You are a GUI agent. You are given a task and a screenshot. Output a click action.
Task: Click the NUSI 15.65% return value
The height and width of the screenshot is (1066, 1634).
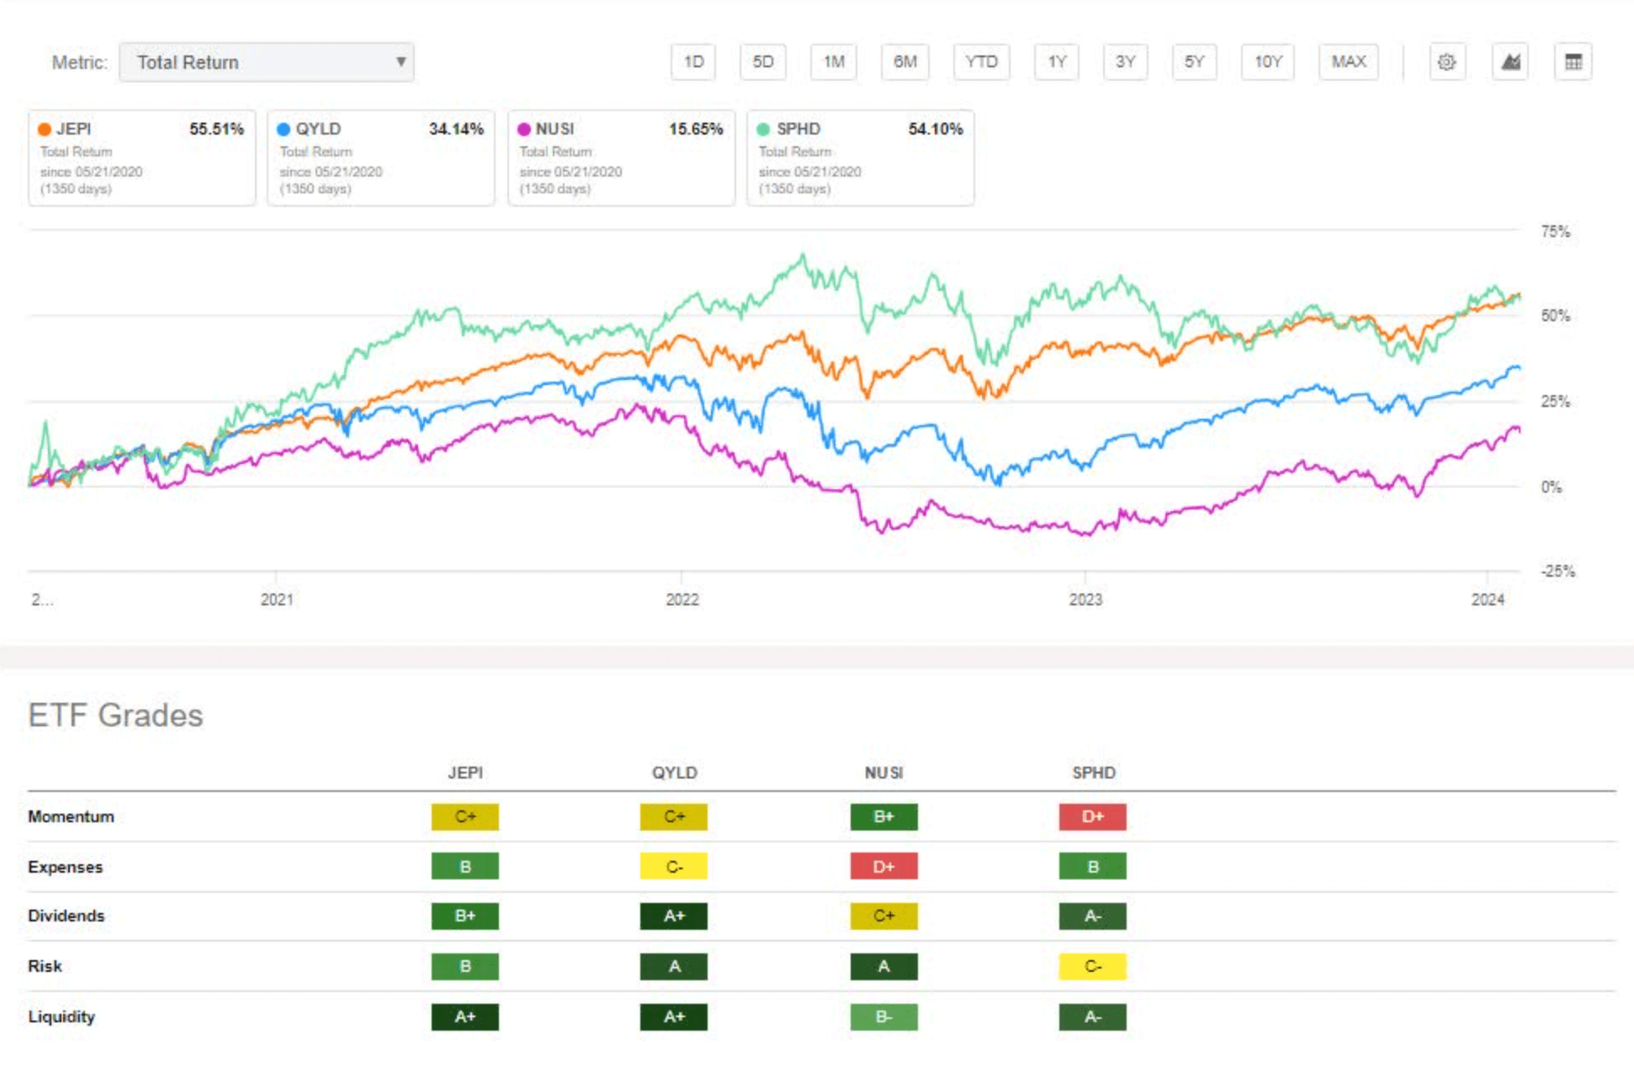(x=696, y=129)
